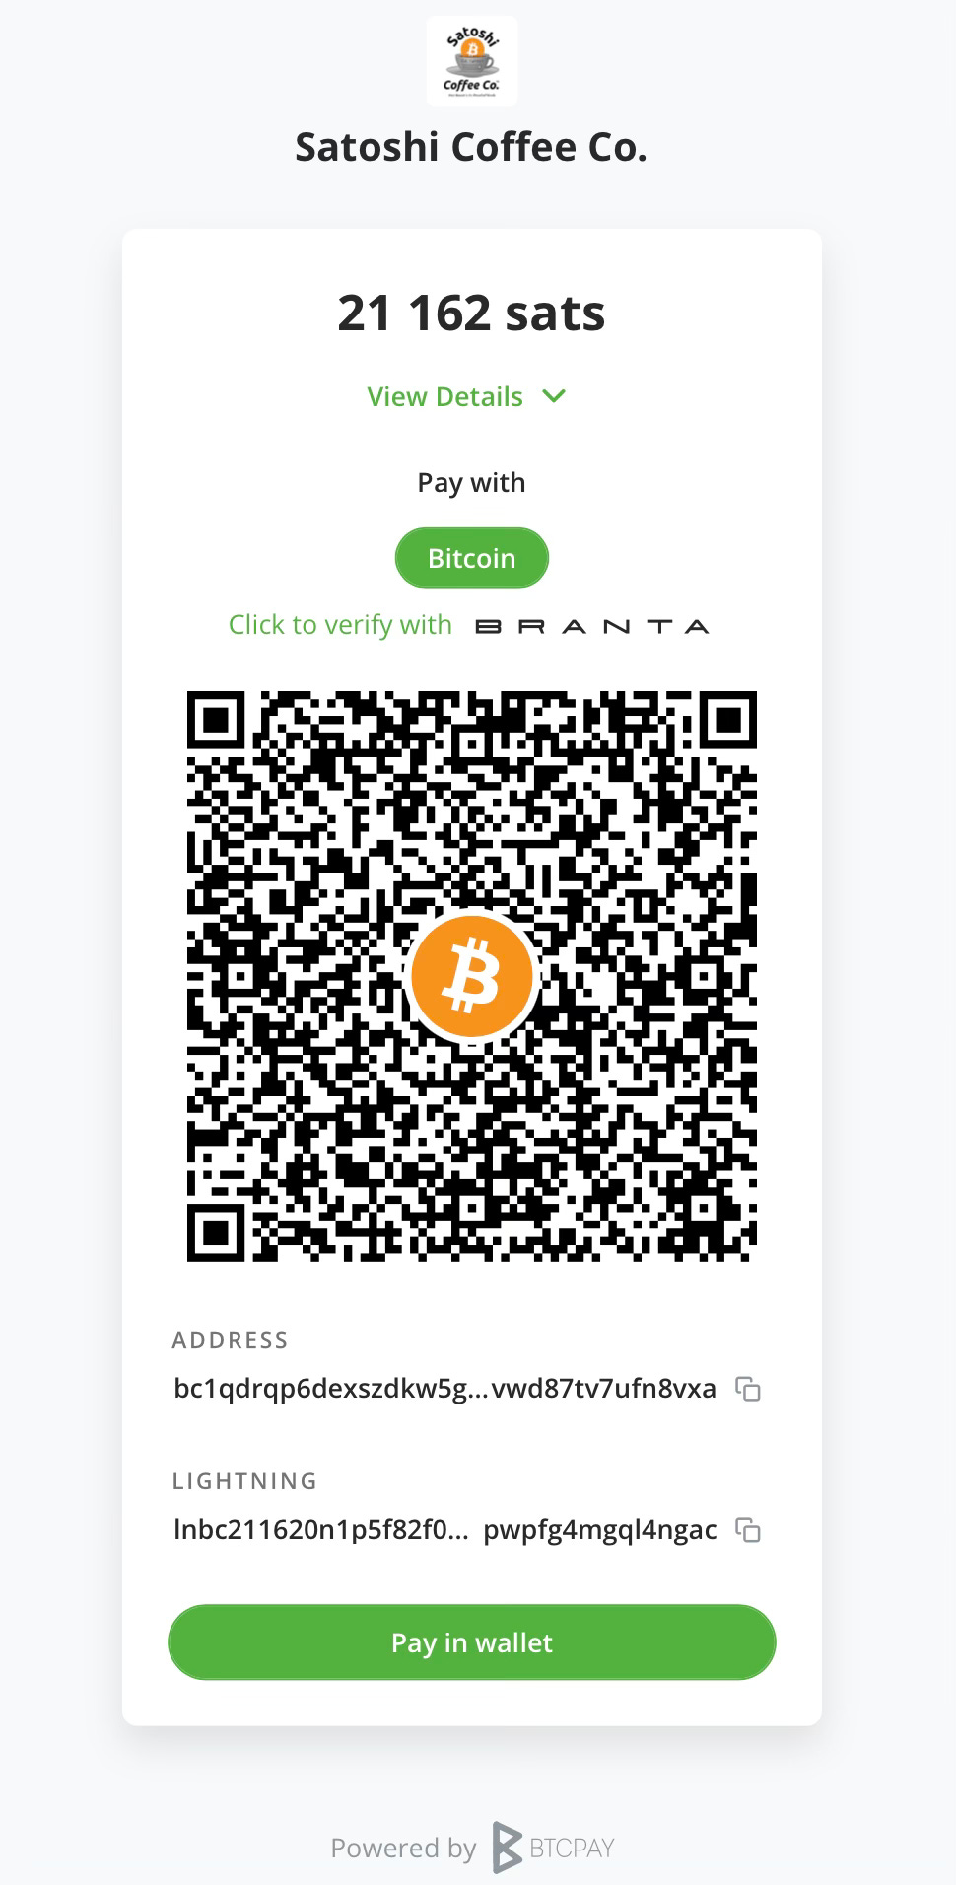The height and width of the screenshot is (1885, 956).
Task: Open the View Details link
Action: tap(445, 396)
